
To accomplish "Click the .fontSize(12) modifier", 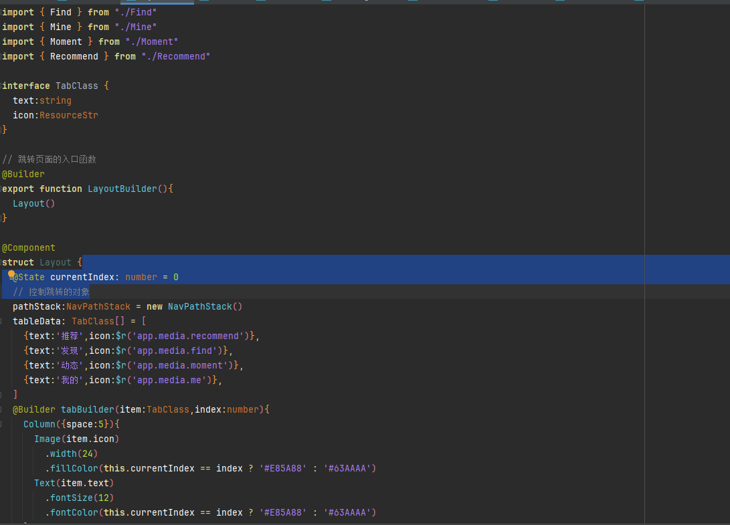I will click(80, 498).
